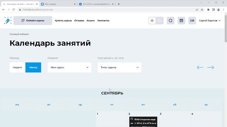
Task: Open the 17:00 Открытая неделя event
Action: click(143, 122)
